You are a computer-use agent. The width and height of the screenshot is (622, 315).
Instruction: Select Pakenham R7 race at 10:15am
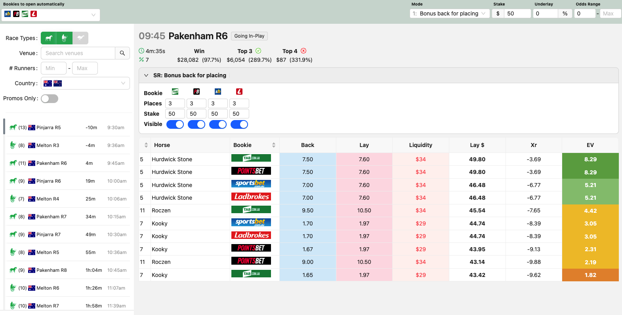68,217
